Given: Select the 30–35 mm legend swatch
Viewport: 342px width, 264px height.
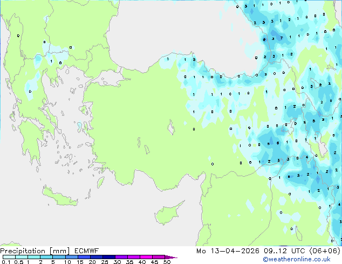Looking at the screenshot, I should pyautogui.click(x=121, y=257).
